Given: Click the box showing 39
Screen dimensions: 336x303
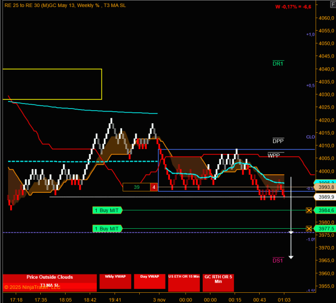Looking at the screenshot, I should pyautogui.click(x=137, y=187).
